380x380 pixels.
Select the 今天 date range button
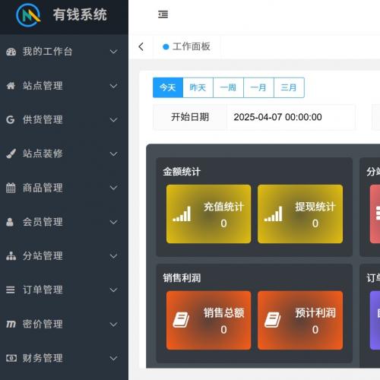pos(168,87)
